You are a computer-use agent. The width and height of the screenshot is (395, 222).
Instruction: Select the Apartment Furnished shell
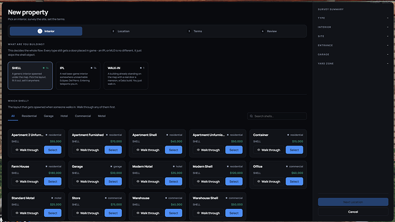(x=113, y=150)
